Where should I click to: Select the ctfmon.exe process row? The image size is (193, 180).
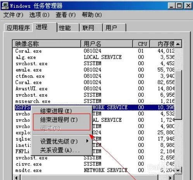tap(94, 76)
